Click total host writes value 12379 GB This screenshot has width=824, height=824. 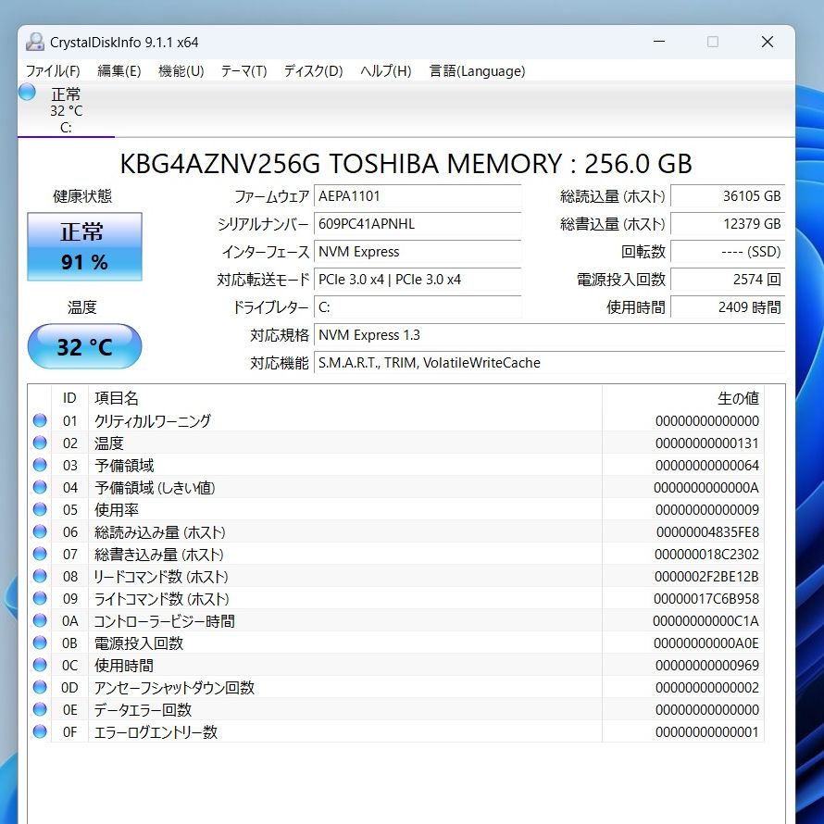728,224
